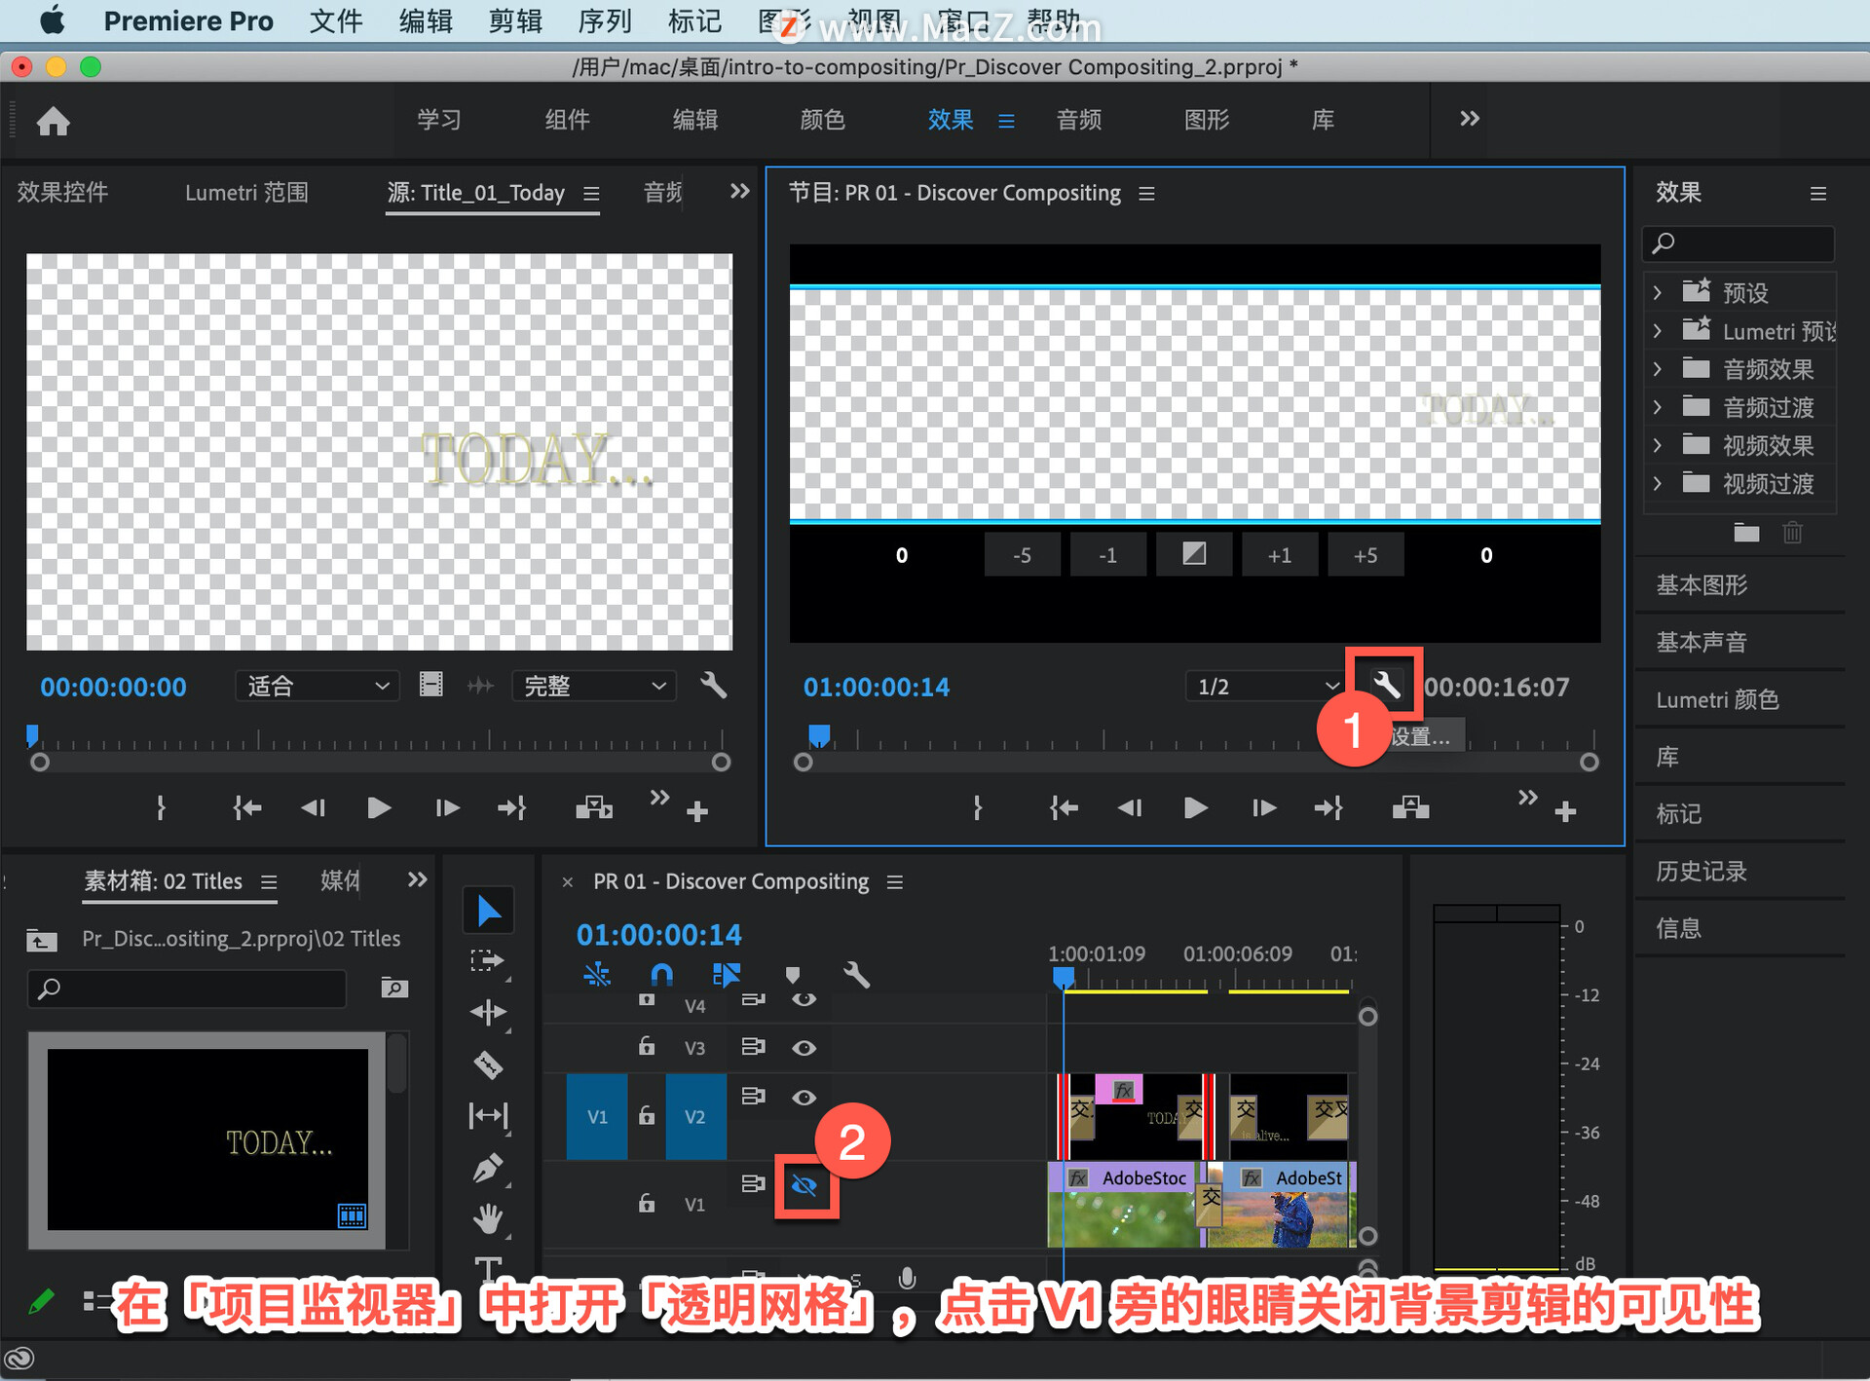Viewport: 1870px width, 1381px height.
Task: Select the TODAY title thumbnail in bin
Action: [x=207, y=1139]
